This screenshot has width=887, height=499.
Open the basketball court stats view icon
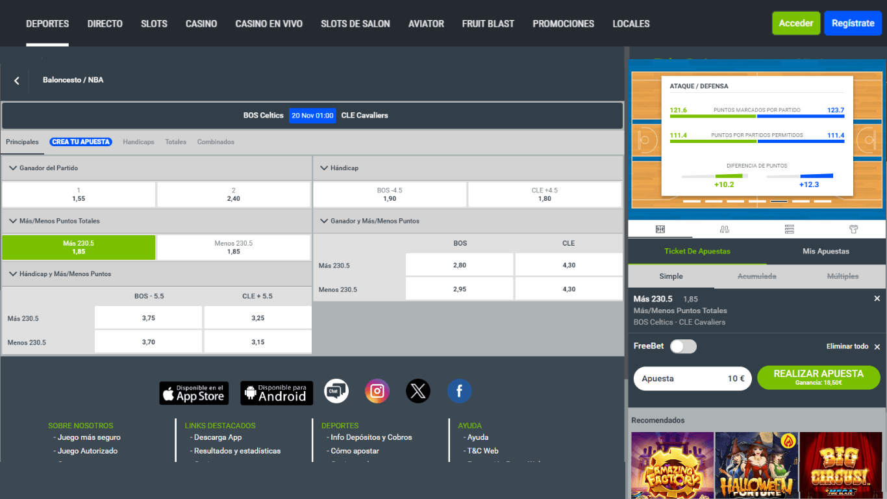(660, 229)
